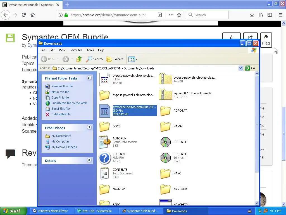This screenshot has height=215, width=286.
Task: Select the DOCS folder icon
Action: 104,126
